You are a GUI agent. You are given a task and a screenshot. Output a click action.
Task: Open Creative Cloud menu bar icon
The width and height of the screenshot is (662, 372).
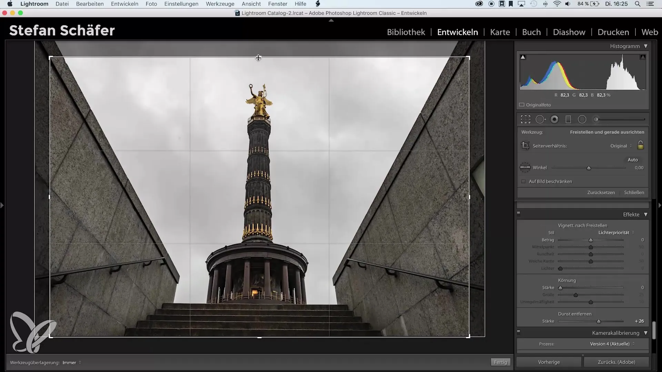pos(479,4)
